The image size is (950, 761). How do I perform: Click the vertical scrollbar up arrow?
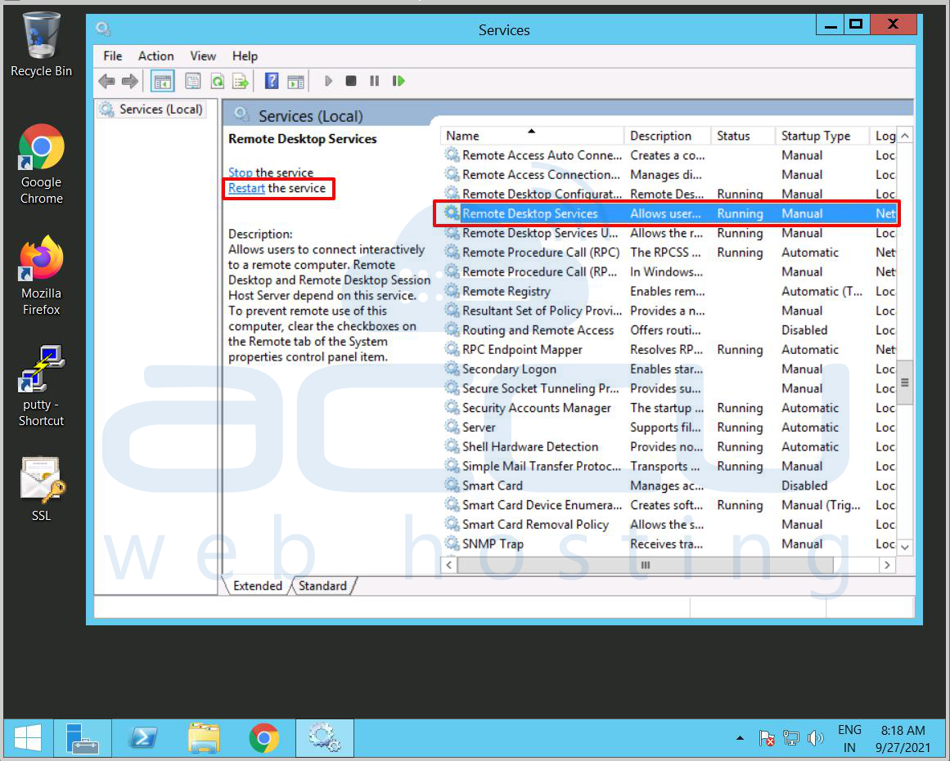(904, 136)
